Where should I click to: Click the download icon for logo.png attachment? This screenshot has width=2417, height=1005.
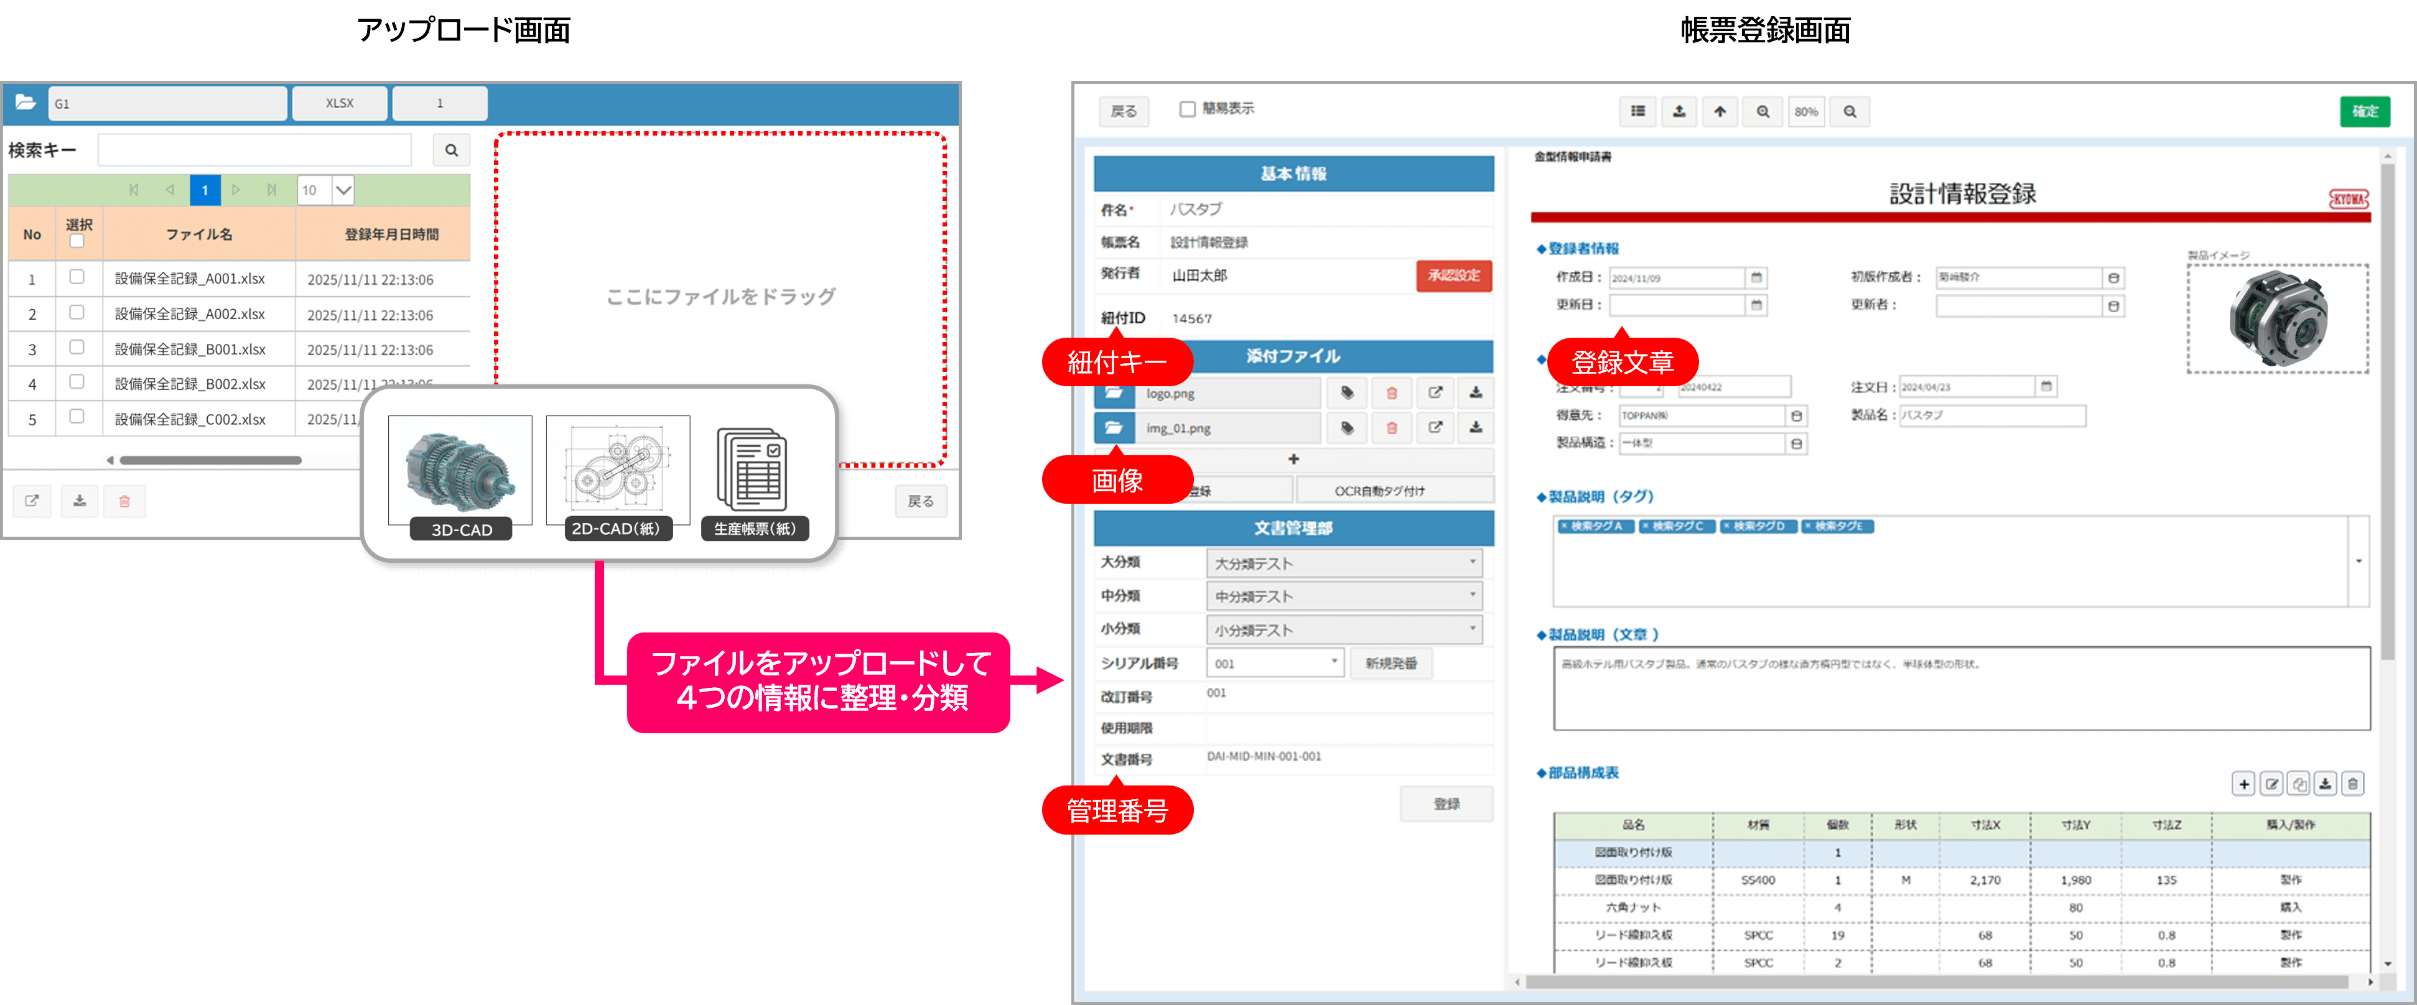click(x=1475, y=393)
